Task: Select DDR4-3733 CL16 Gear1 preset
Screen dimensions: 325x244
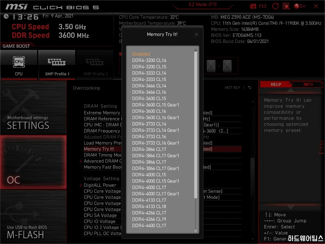Action: click(156, 143)
